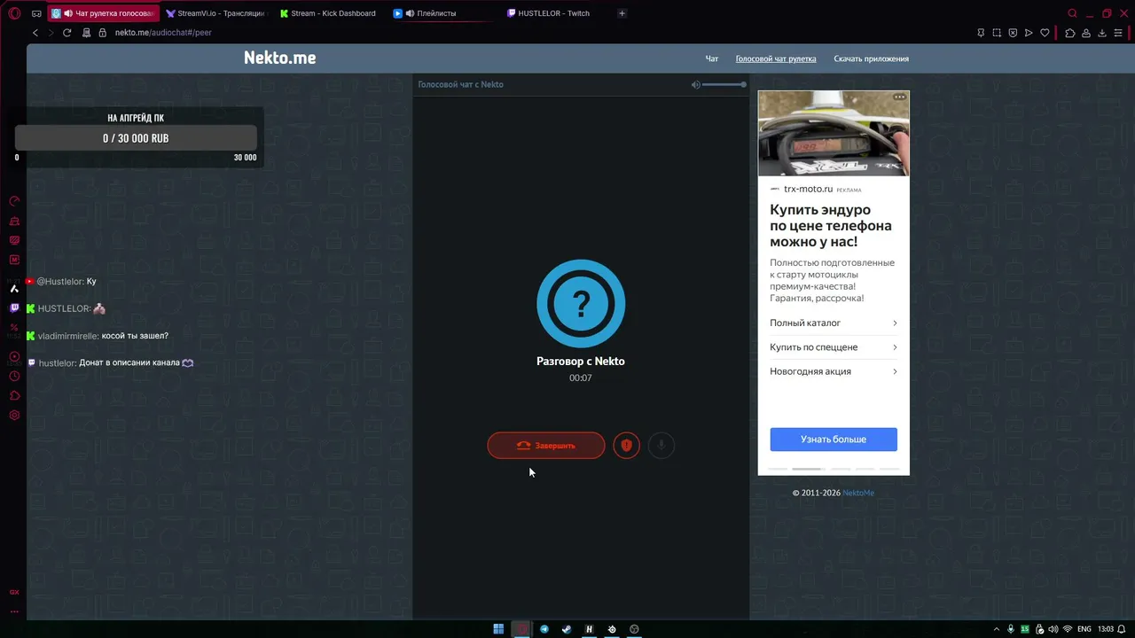The width and height of the screenshot is (1135, 638).
Task: Open the browser profile icon
Action: tap(1086, 33)
